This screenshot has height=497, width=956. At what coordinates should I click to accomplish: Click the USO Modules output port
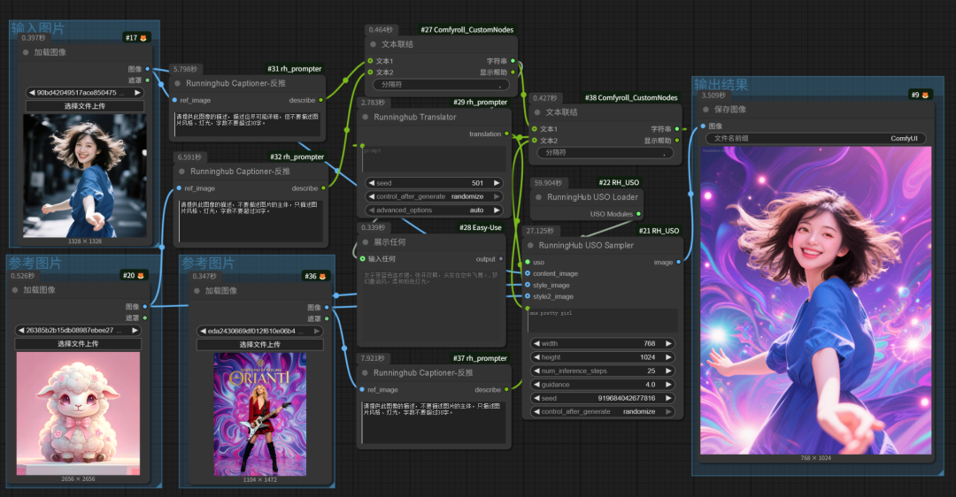[x=638, y=214]
